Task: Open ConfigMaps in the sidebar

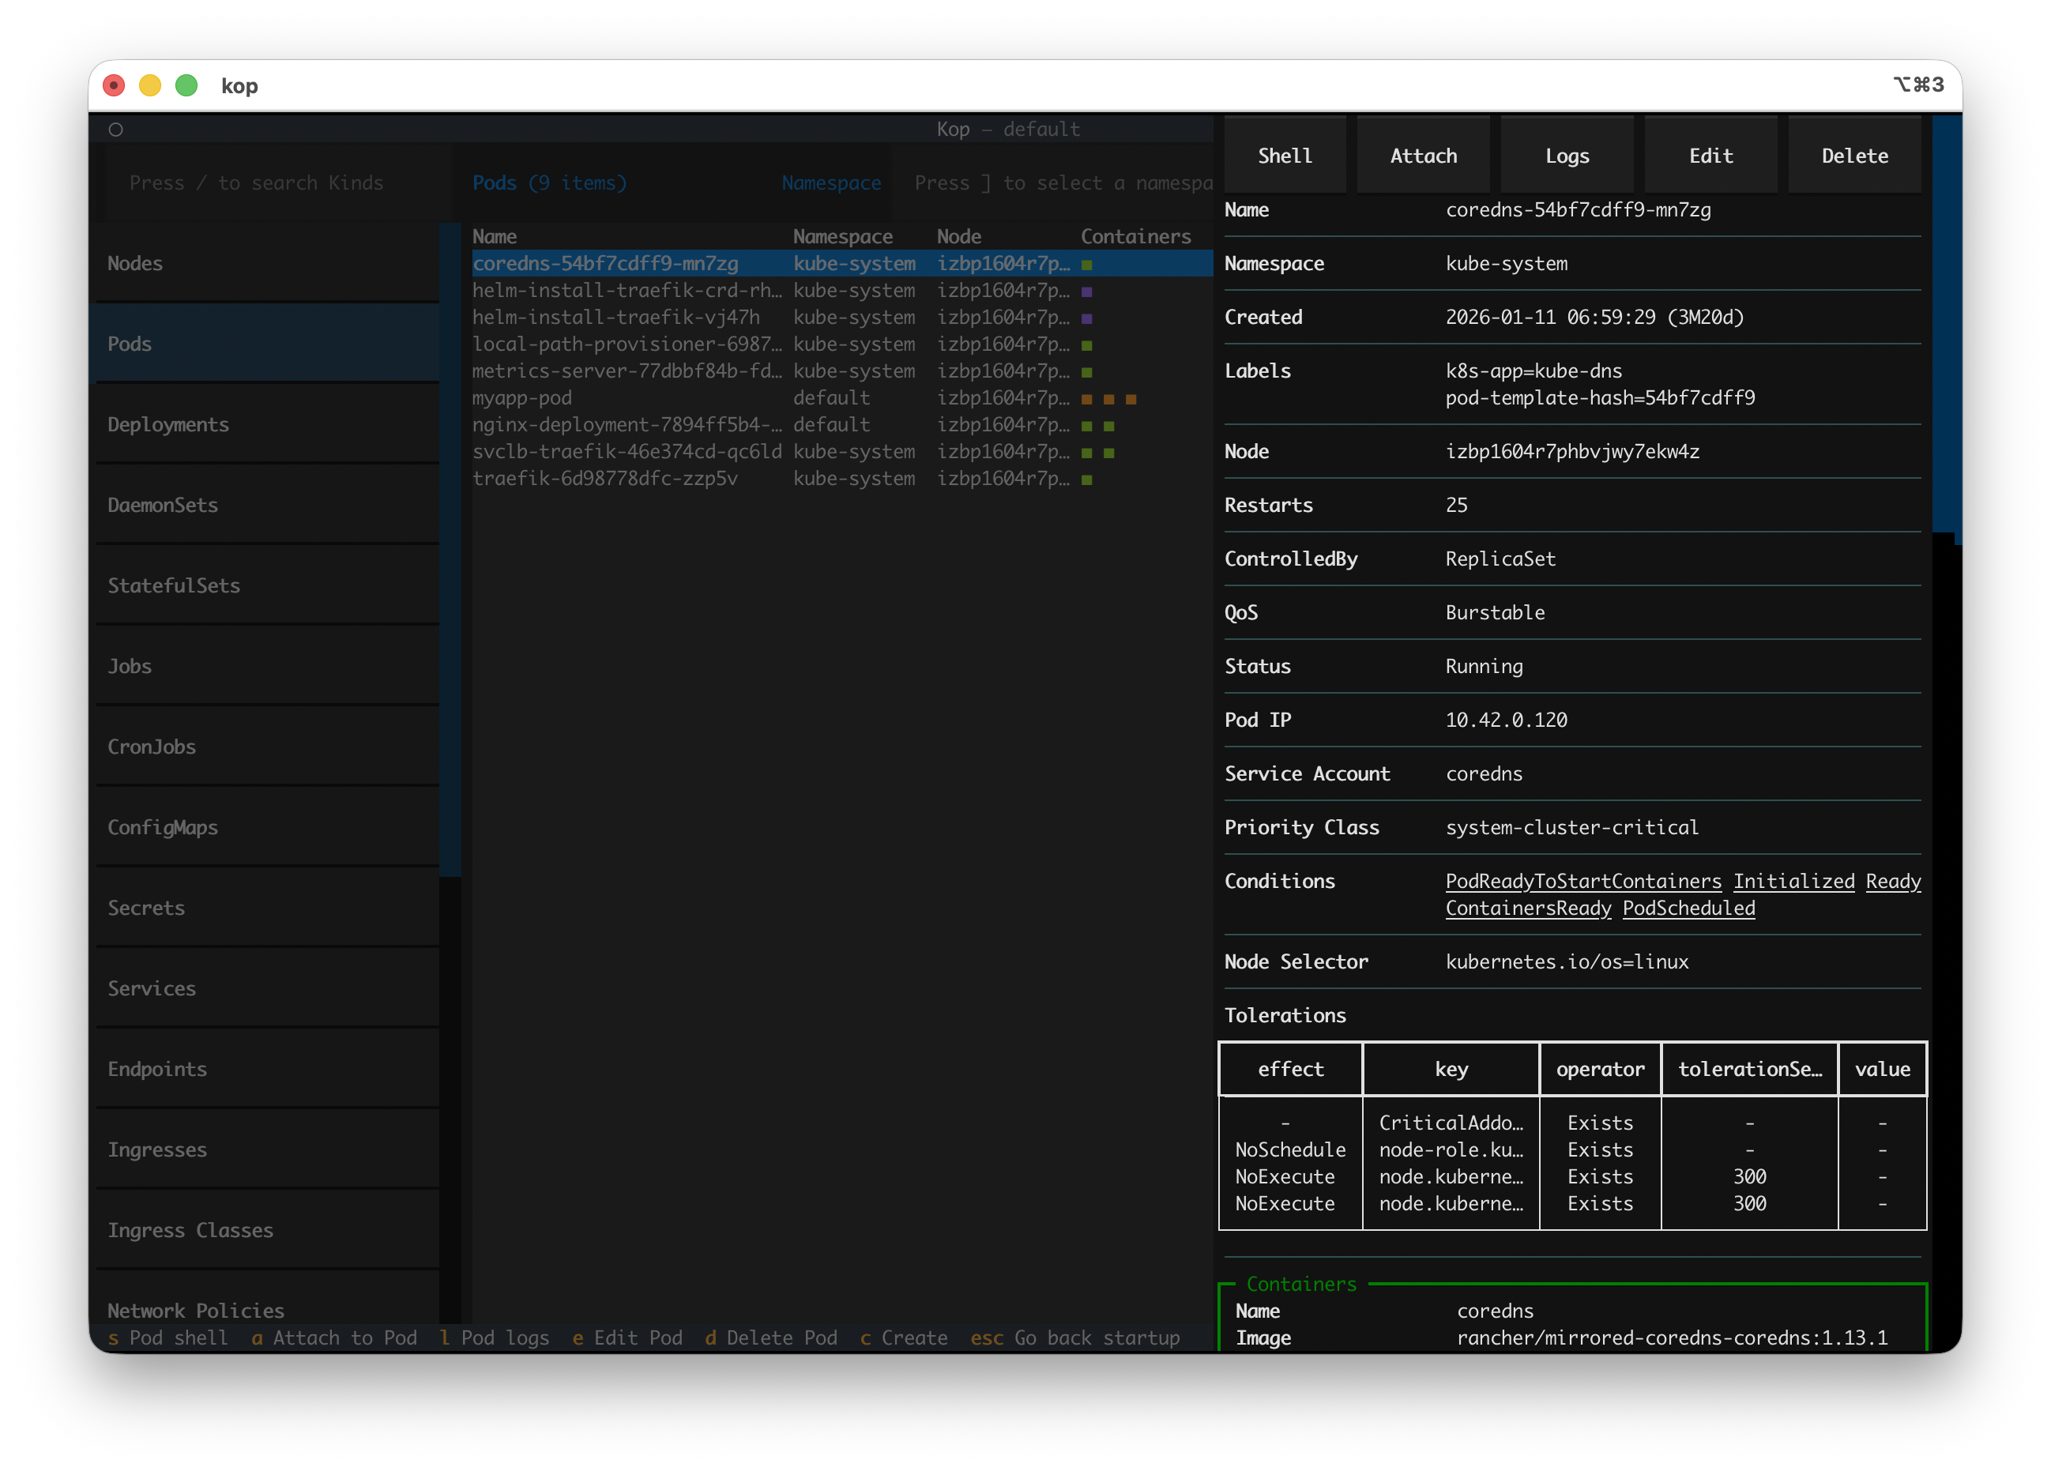Action: (x=268, y=826)
